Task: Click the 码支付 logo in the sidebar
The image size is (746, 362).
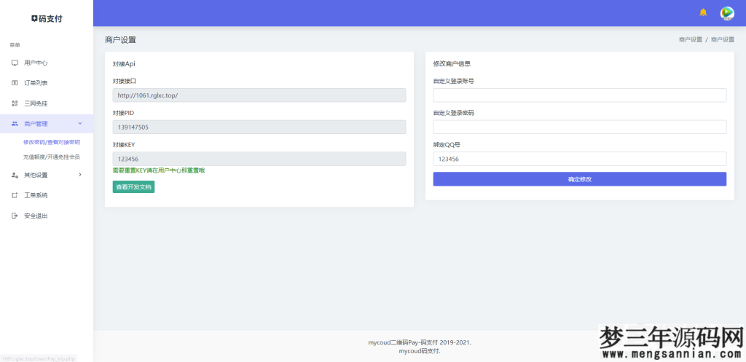Action: click(47, 18)
